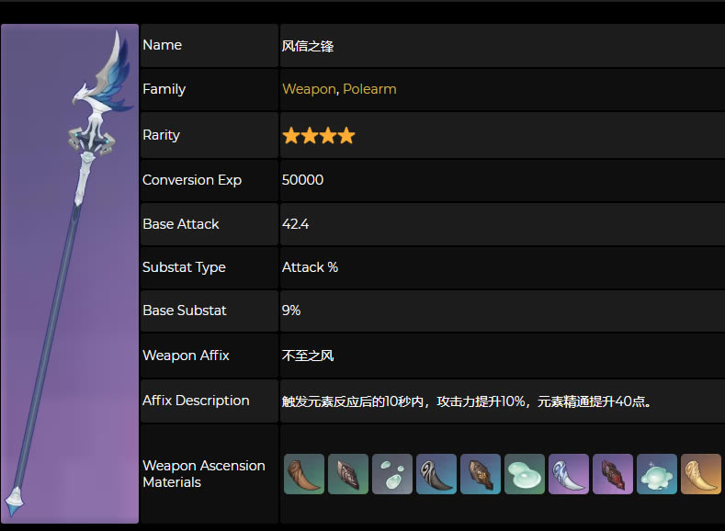Click the Slime Condensate droplets icon
The image size is (725, 531).
[x=392, y=474]
